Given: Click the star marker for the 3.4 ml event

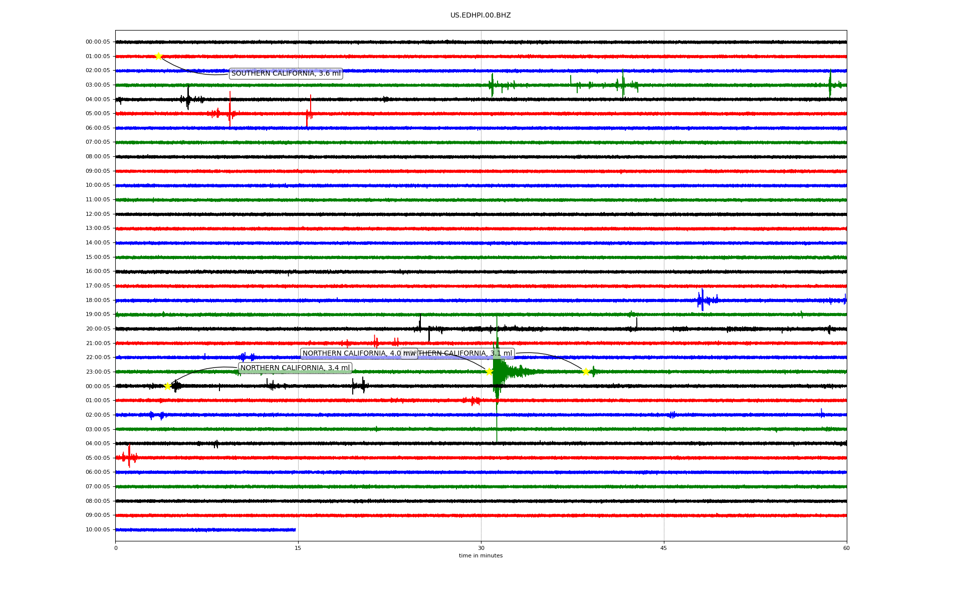Looking at the screenshot, I should tap(168, 386).
